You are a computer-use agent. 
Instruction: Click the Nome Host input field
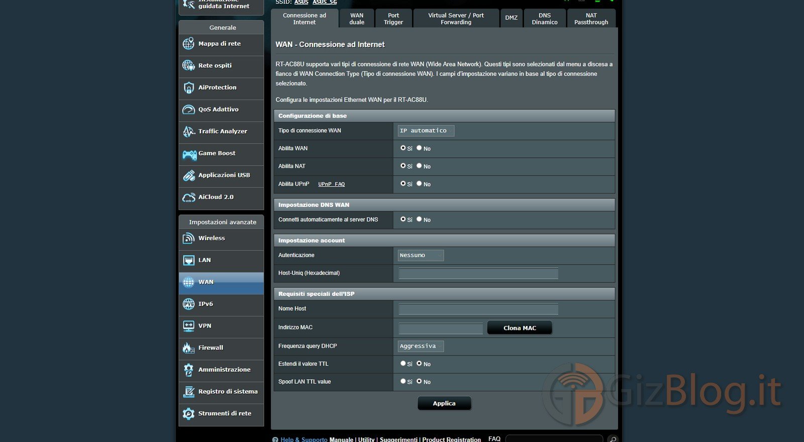pos(478,309)
